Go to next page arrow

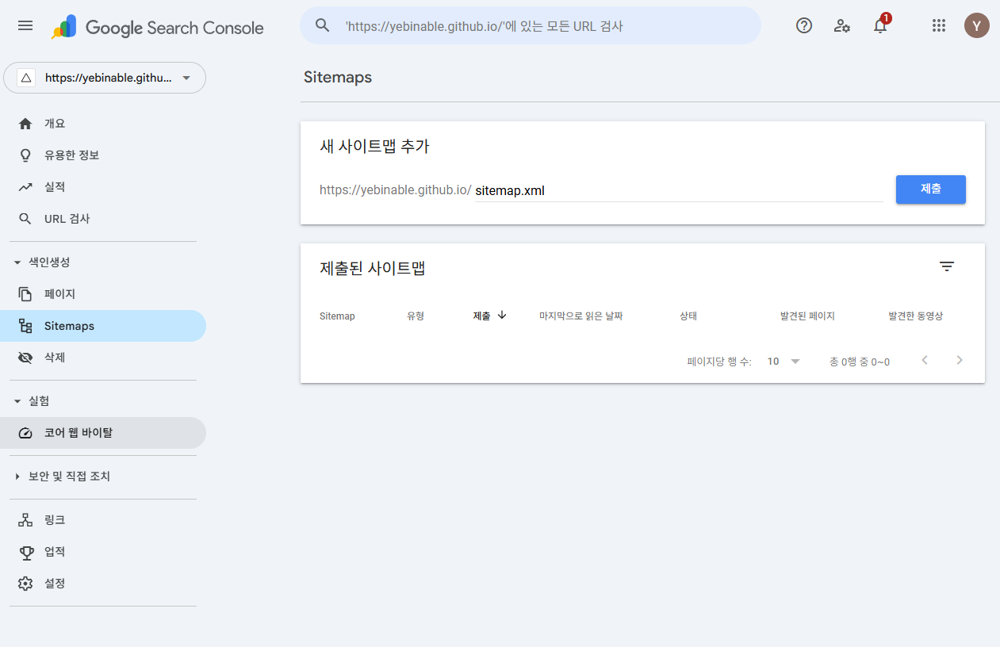point(960,361)
